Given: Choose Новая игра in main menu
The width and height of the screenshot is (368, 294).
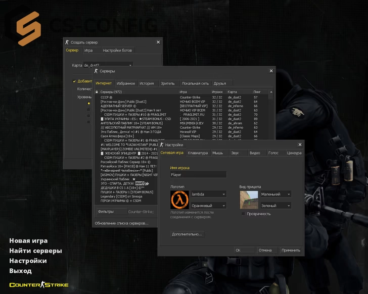Looking at the screenshot, I should 28,241.
